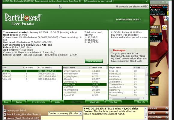Screen dimensions: 174x120
Task: Open the Dealer summary dropdown
Action: click(x=80, y=113)
